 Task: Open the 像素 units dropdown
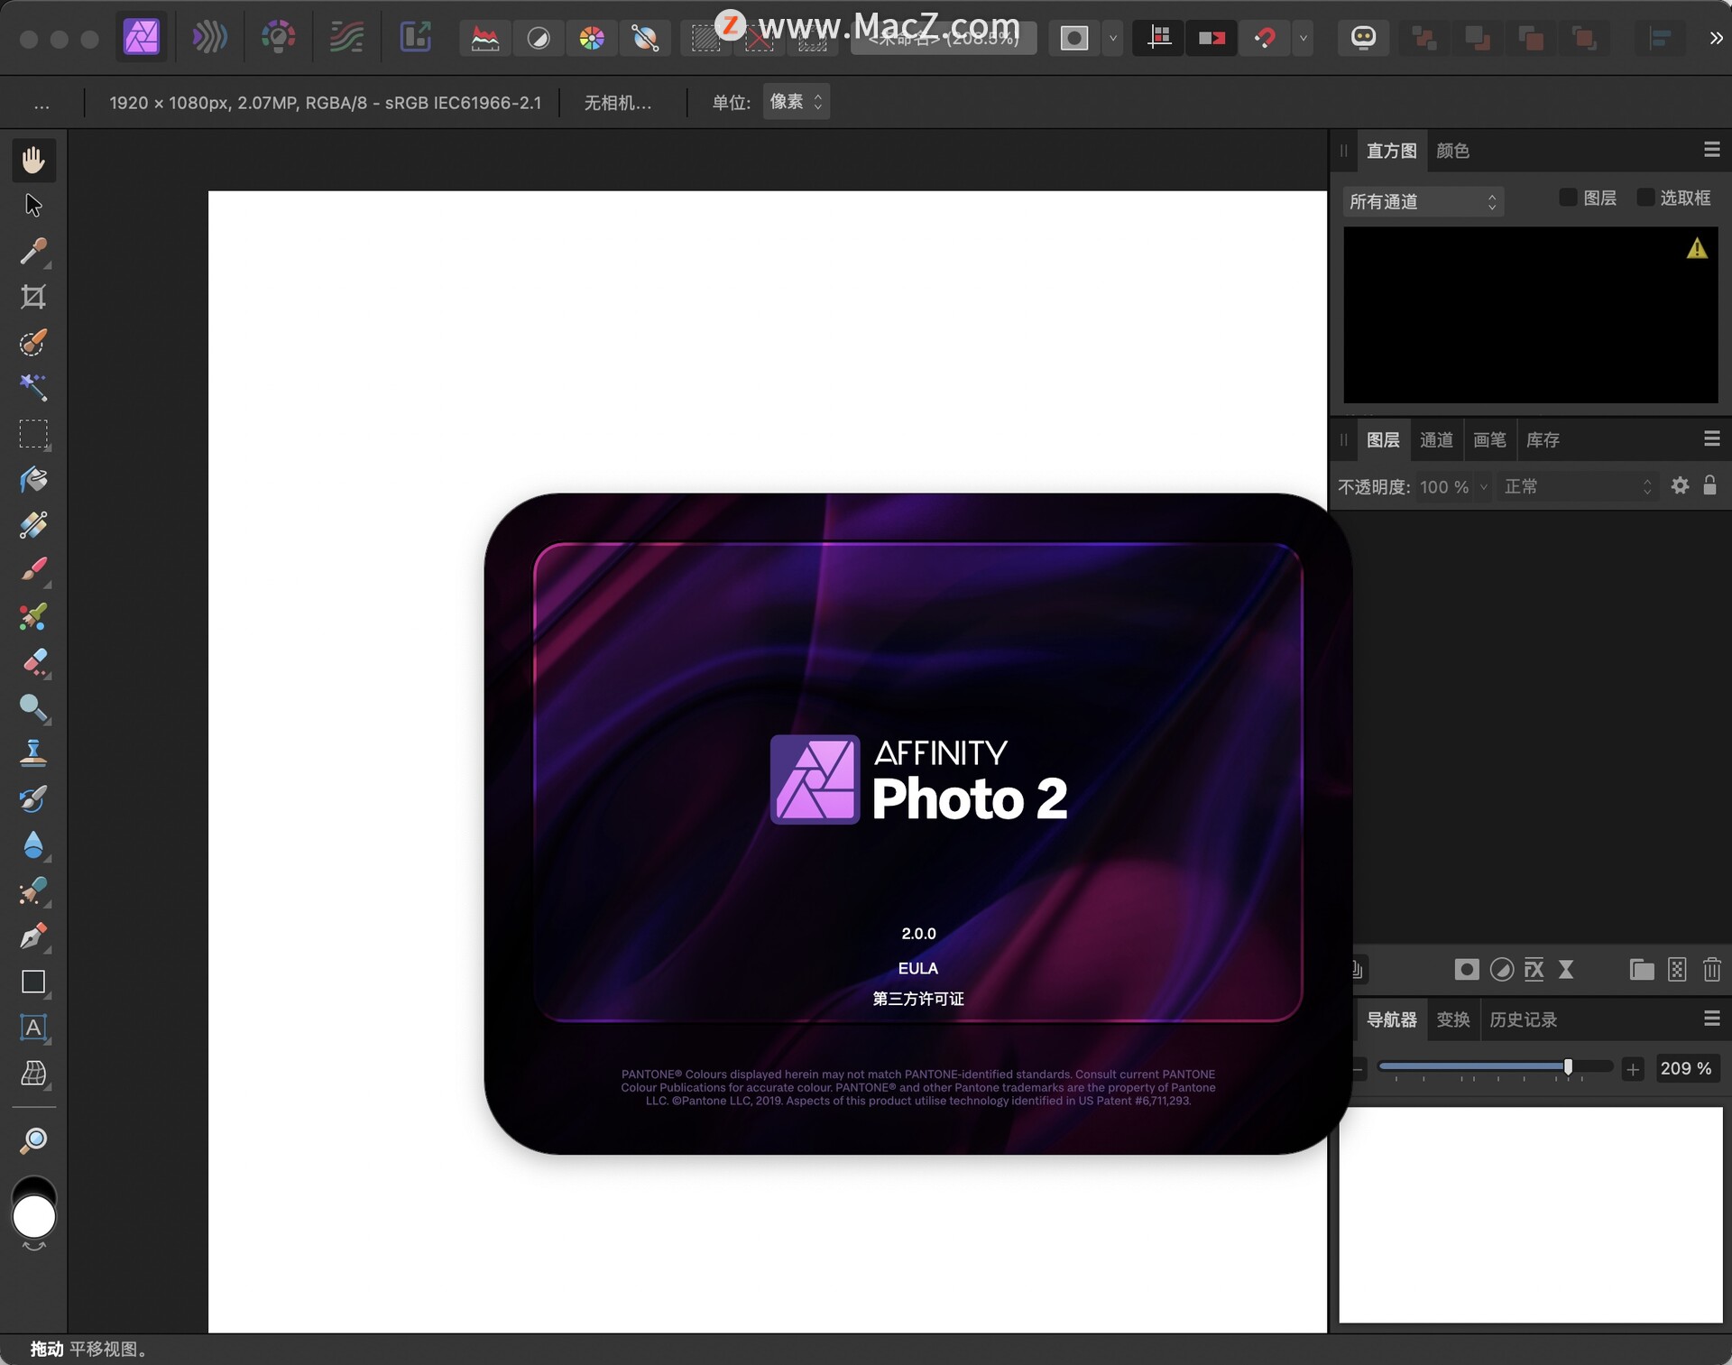(796, 102)
